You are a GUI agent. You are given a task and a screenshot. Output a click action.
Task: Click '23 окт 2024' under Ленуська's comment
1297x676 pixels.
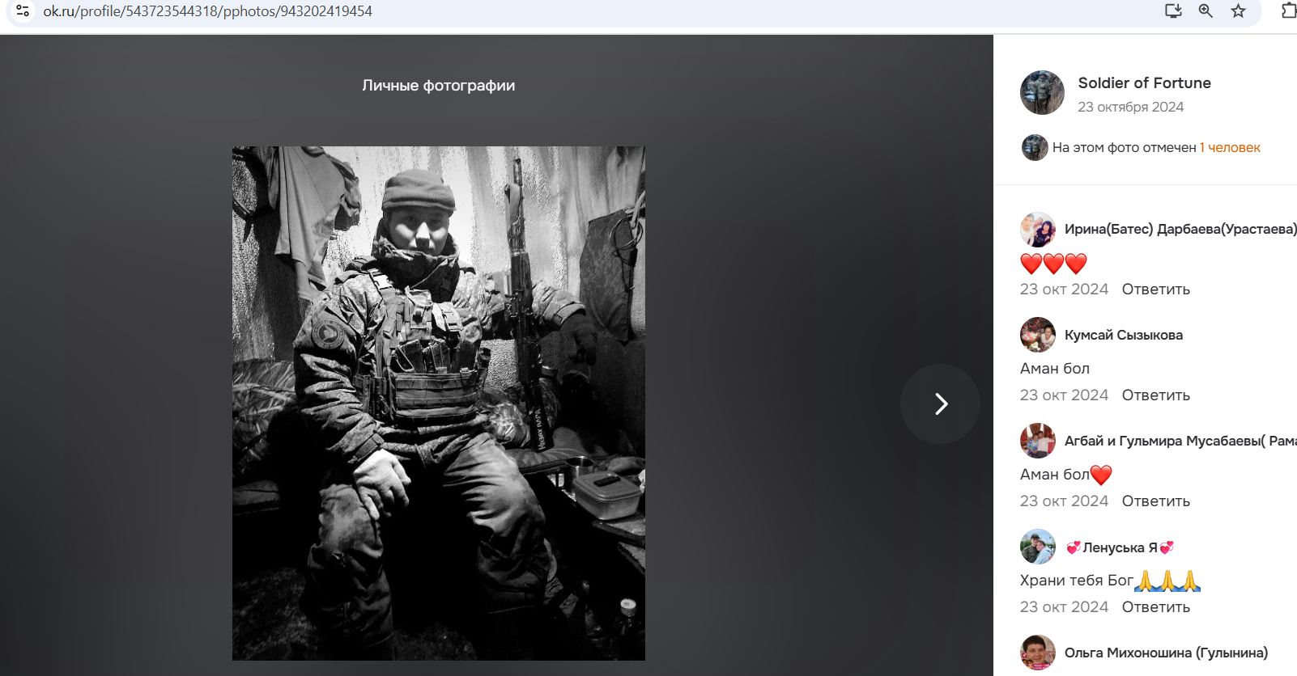tap(1064, 606)
